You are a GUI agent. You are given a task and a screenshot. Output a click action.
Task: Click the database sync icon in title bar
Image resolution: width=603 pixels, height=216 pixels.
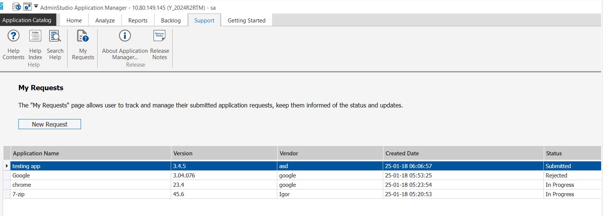pos(17,7)
